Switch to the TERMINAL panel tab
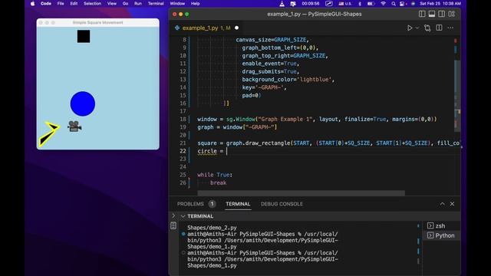The height and width of the screenshot is (276, 491). [238, 204]
